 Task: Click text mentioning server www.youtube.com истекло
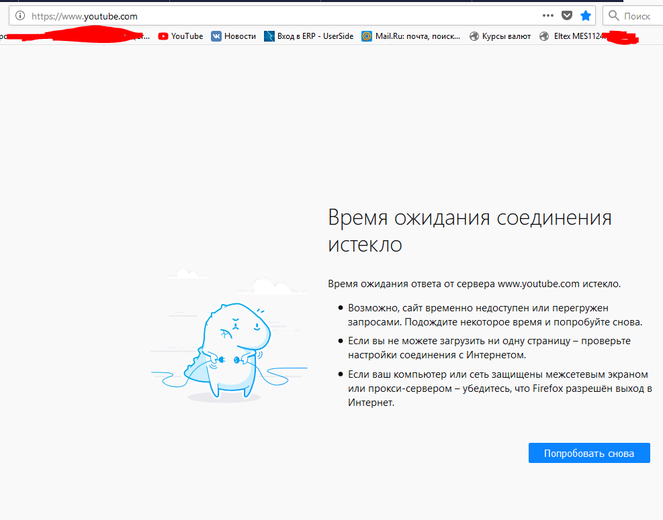point(474,284)
